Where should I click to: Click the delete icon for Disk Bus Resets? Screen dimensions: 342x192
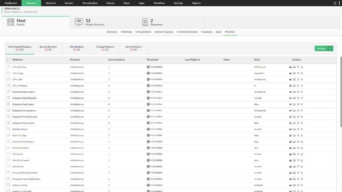[x=302, y=129]
